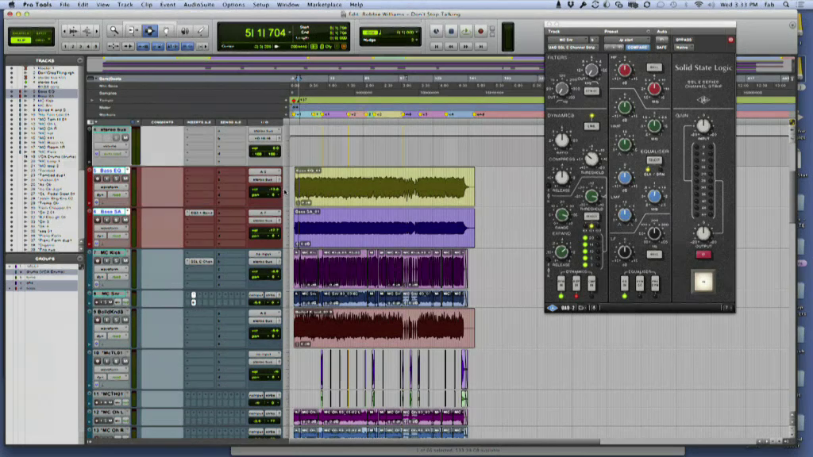
Task: Click Go to End transport button
Action: coord(480,47)
